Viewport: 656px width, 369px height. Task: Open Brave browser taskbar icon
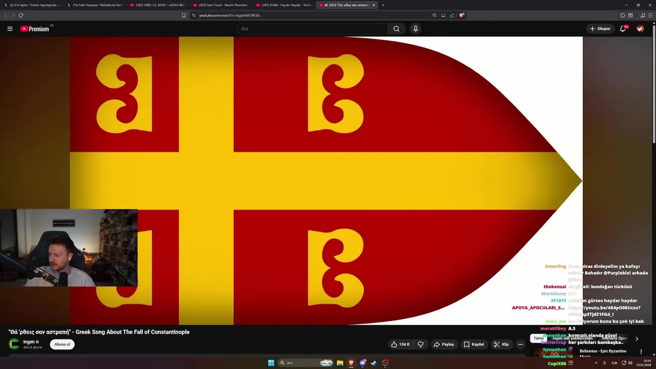(x=351, y=363)
